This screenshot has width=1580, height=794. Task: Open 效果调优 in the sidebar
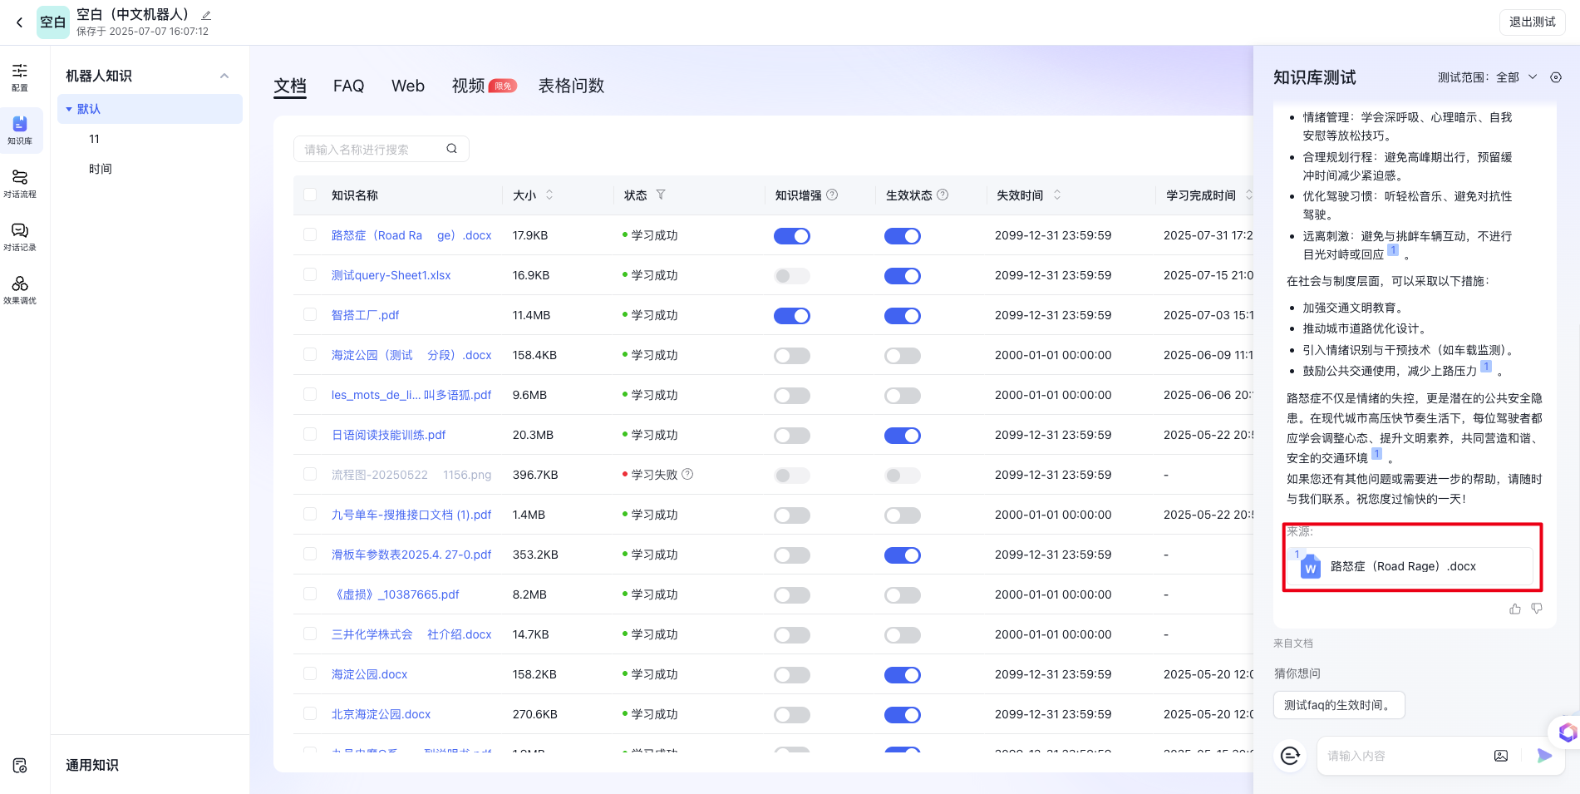[x=20, y=289]
